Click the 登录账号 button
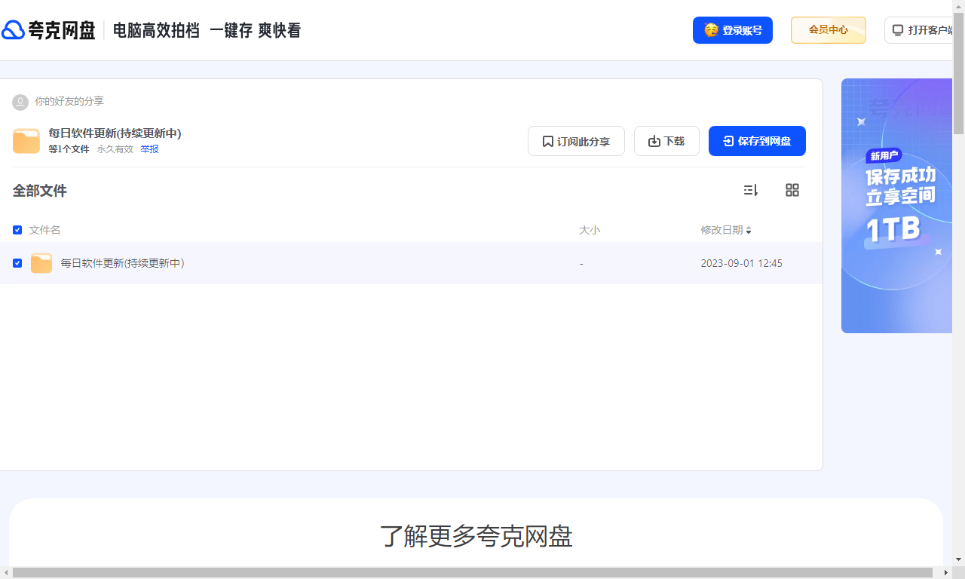Image resolution: width=965 pixels, height=579 pixels. pyautogui.click(x=733, y=30)
